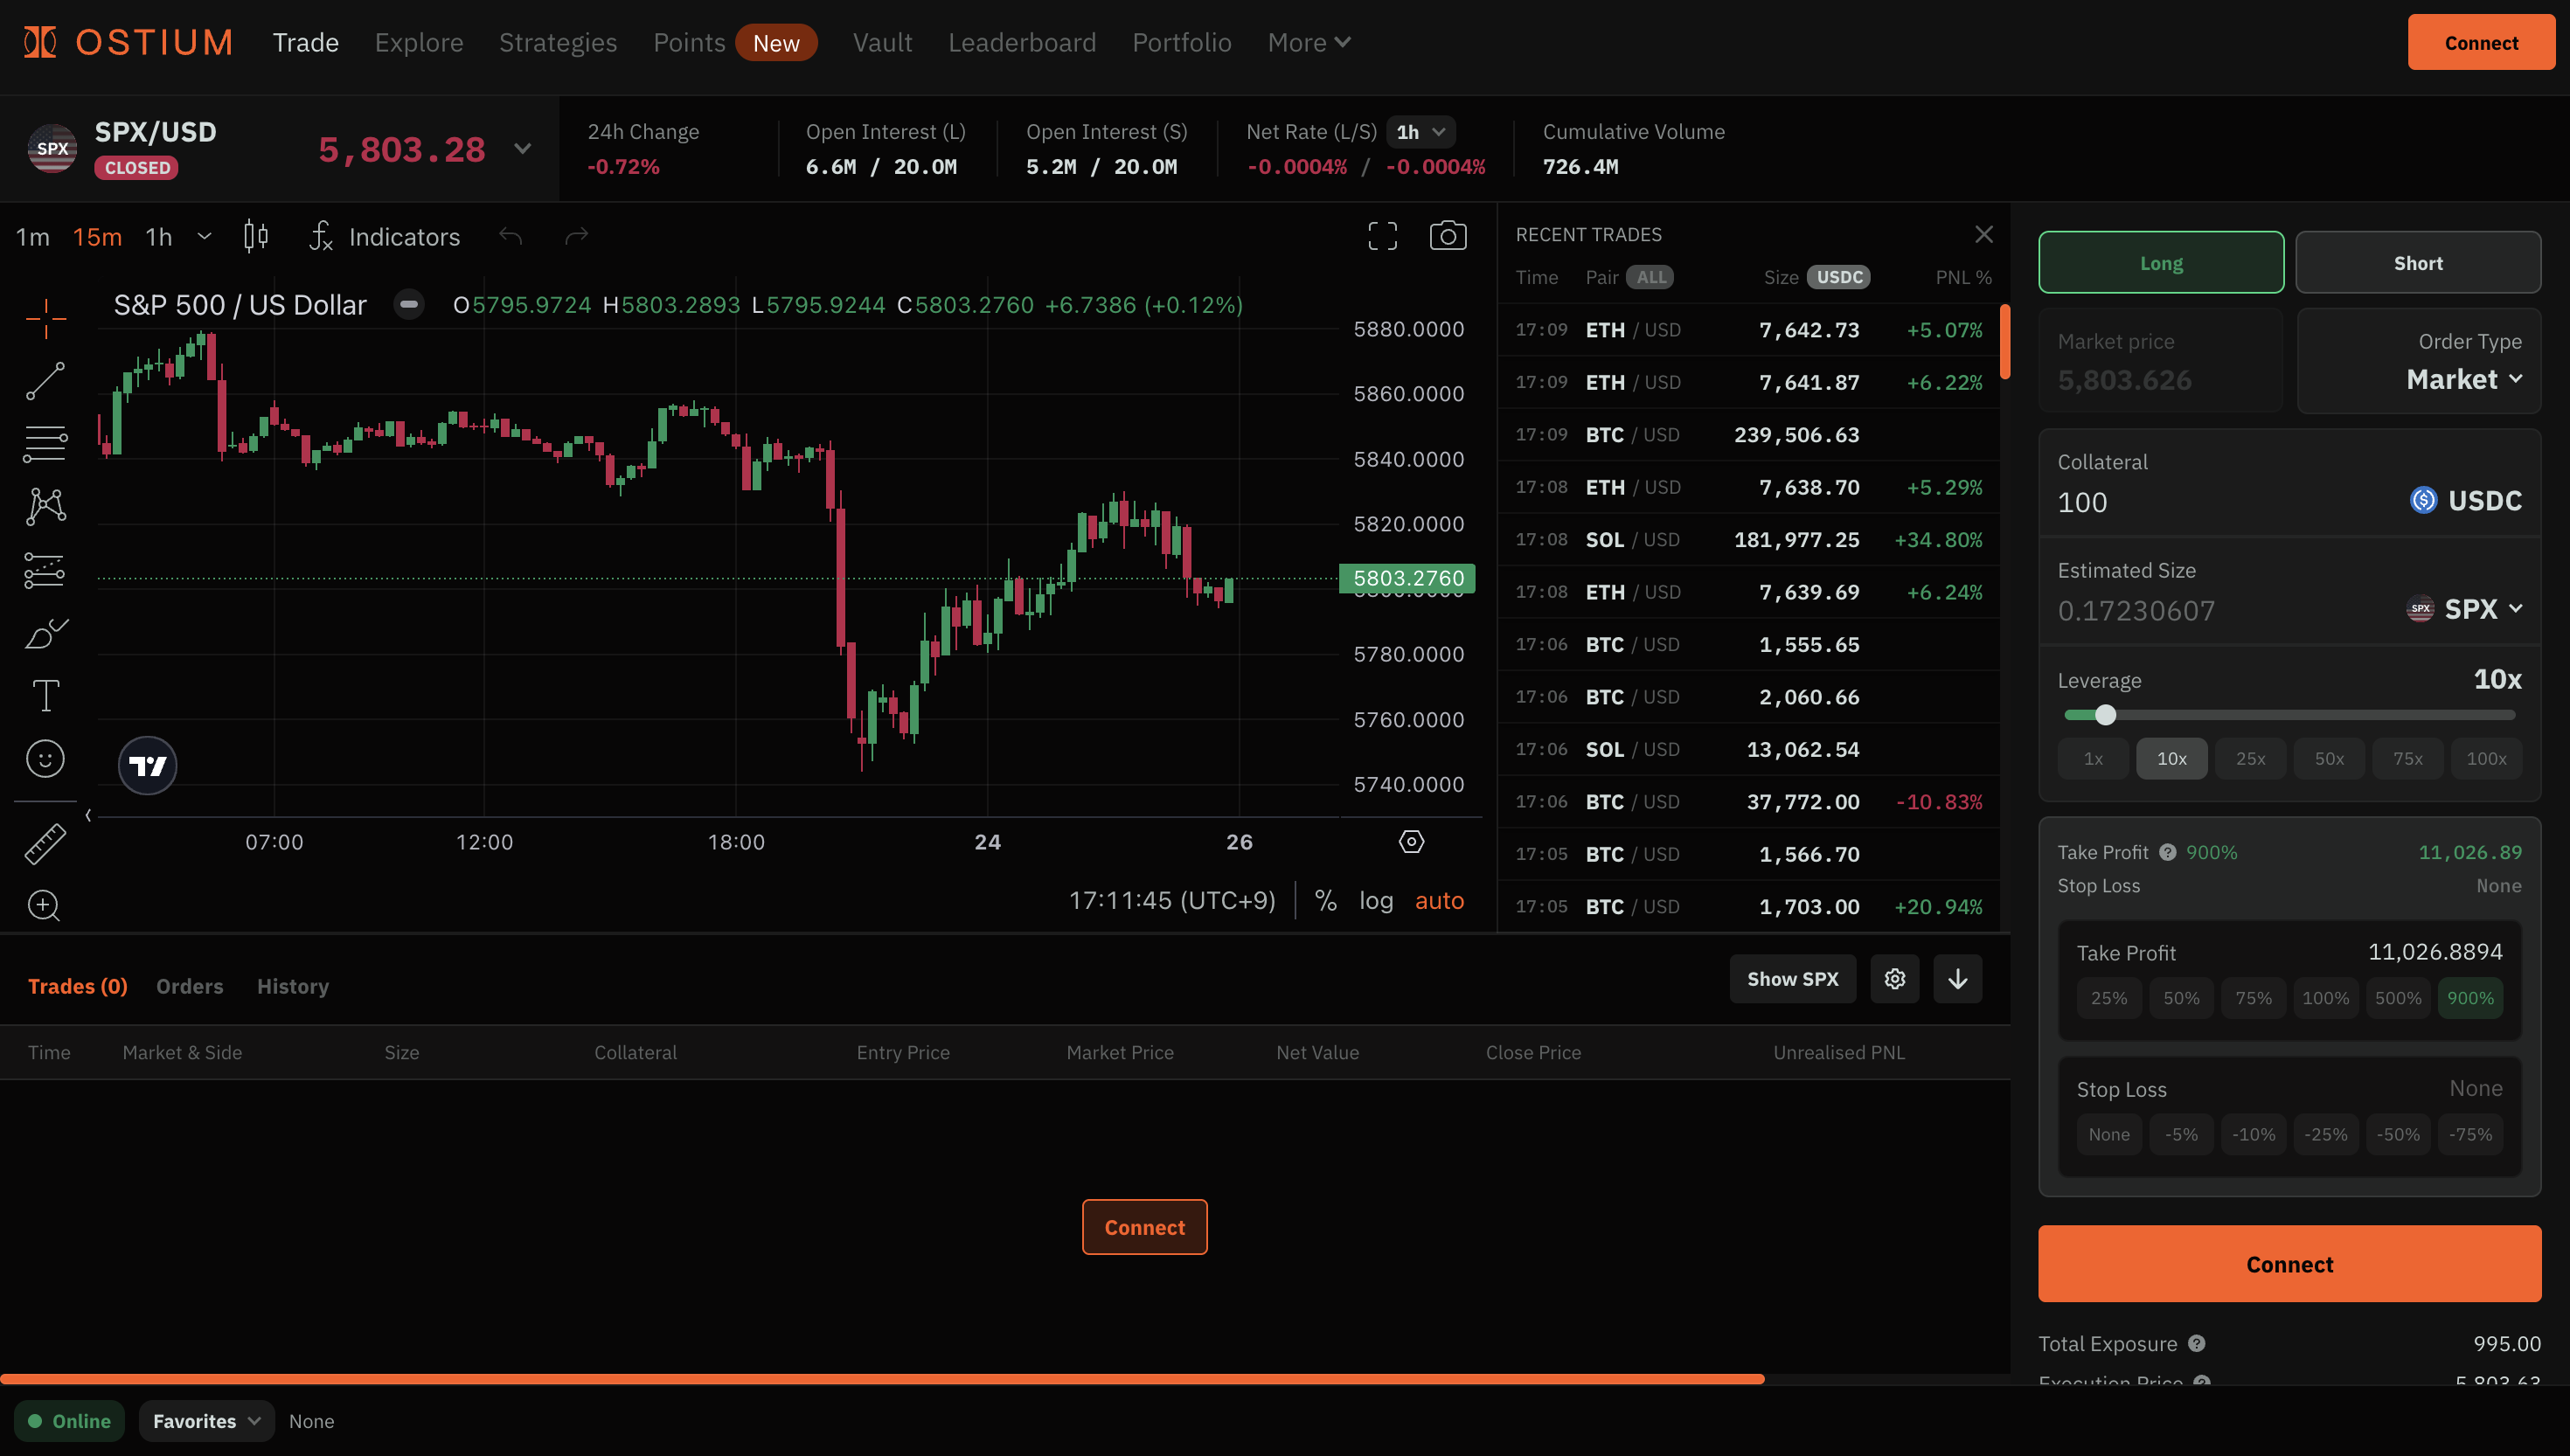Select the 50x leverage preset
Image resolution: width=2570 pixels, height=1456 pixels.
point(2329,759)
